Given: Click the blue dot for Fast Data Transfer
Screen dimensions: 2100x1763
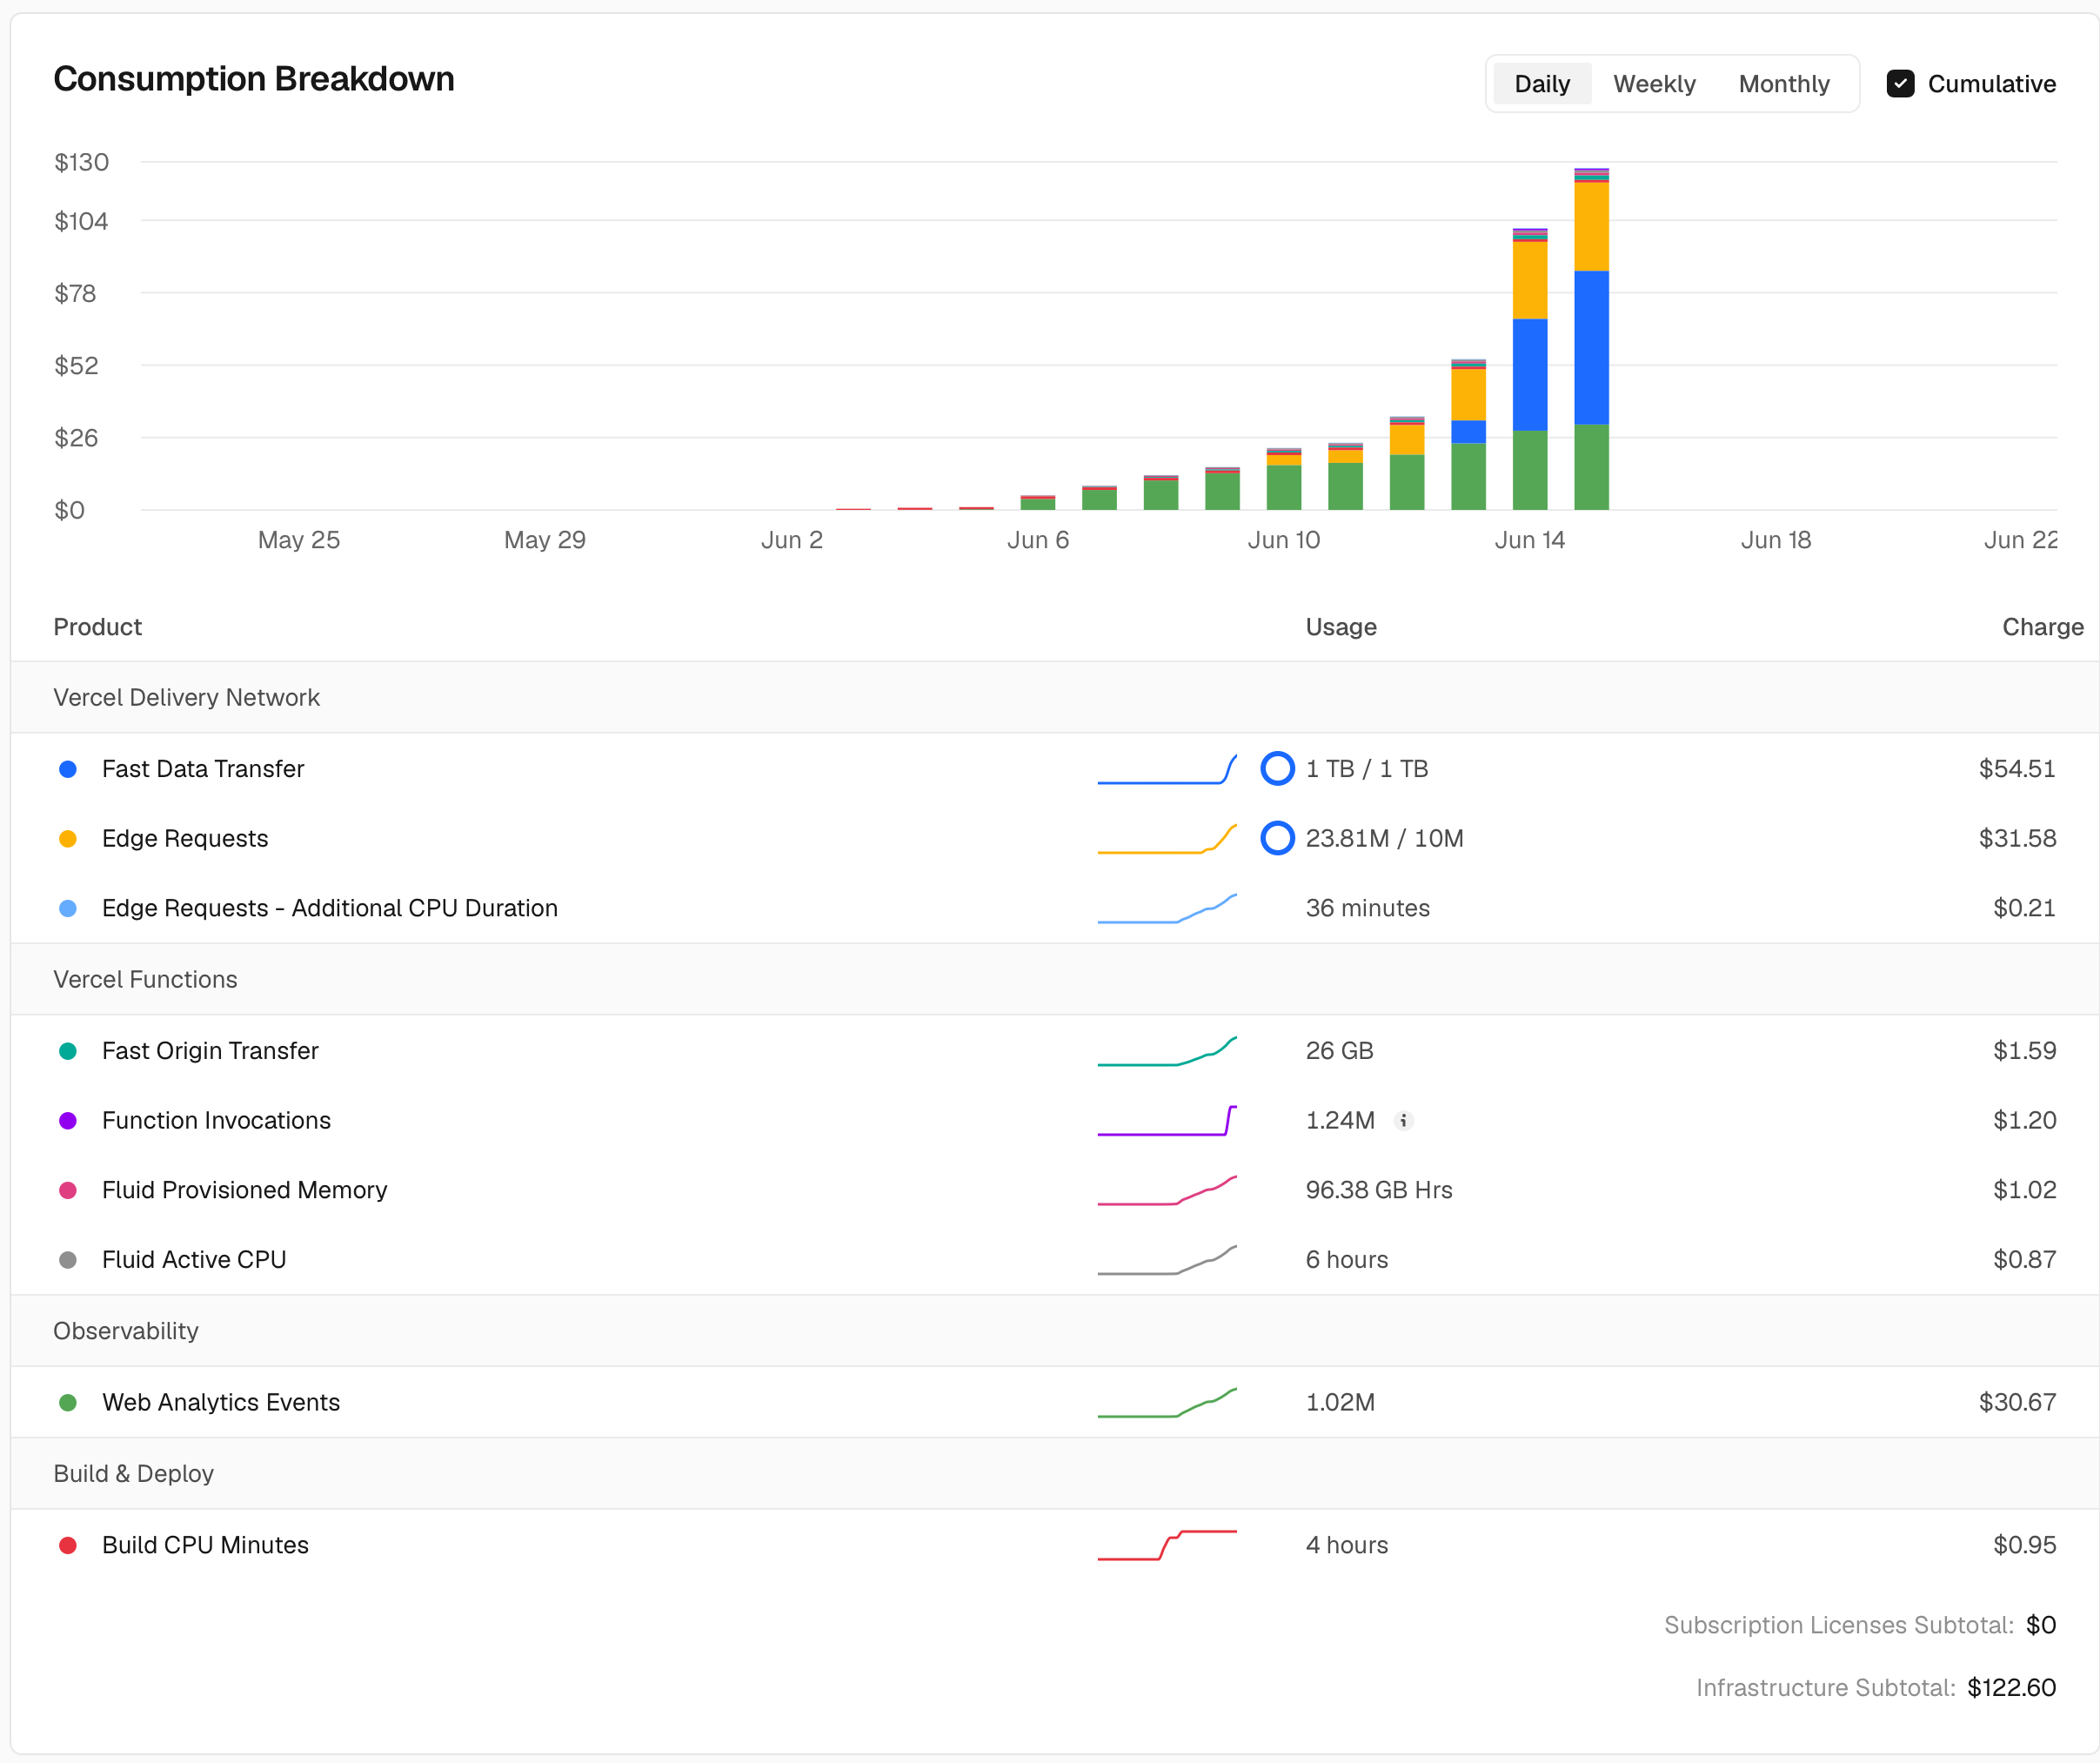Looking at the screenshot, I should pos(68,769).
